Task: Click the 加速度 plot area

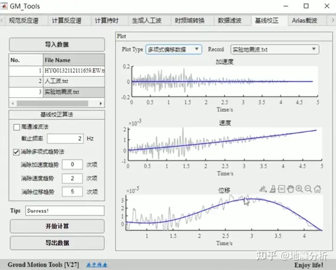Action: click(224, 81)
